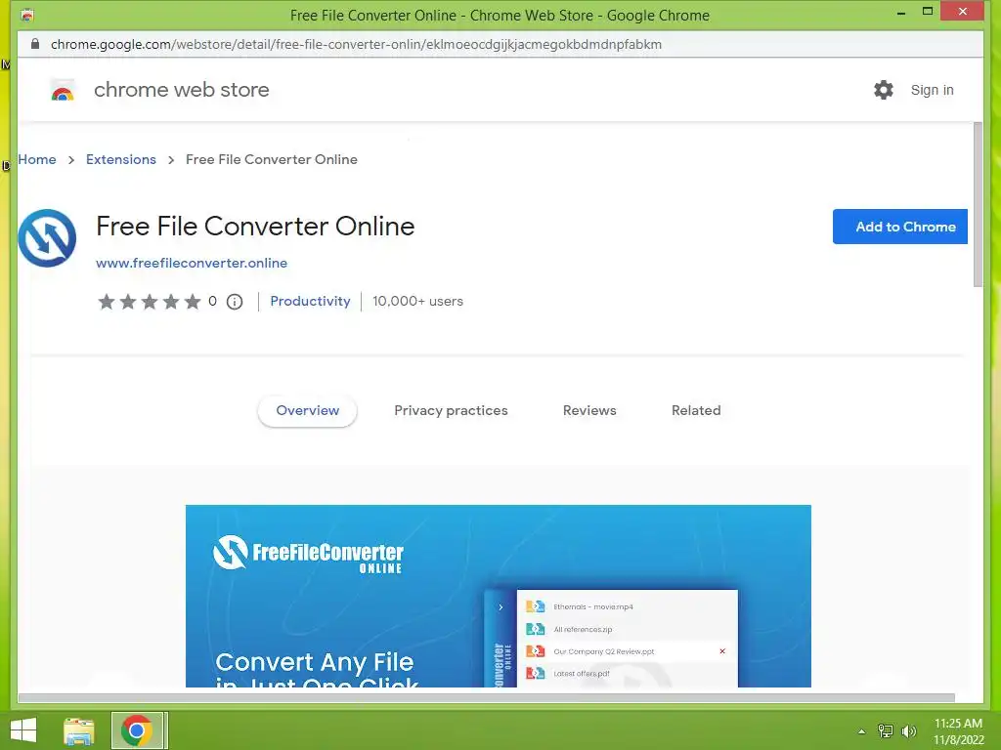Open the network tray icon
This screenshot has height=750, width=1001.
pyautogui.click(x=886, y=730)
